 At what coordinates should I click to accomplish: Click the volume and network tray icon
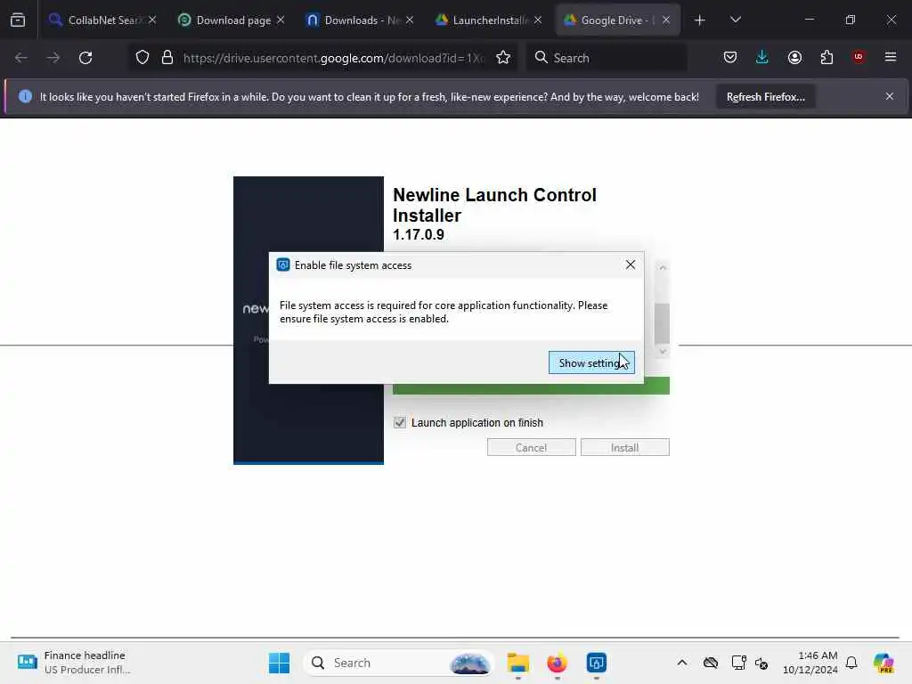point(762,663)
